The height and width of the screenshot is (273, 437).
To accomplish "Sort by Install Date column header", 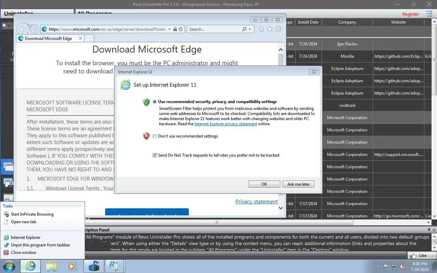I will tap(308, 22).
